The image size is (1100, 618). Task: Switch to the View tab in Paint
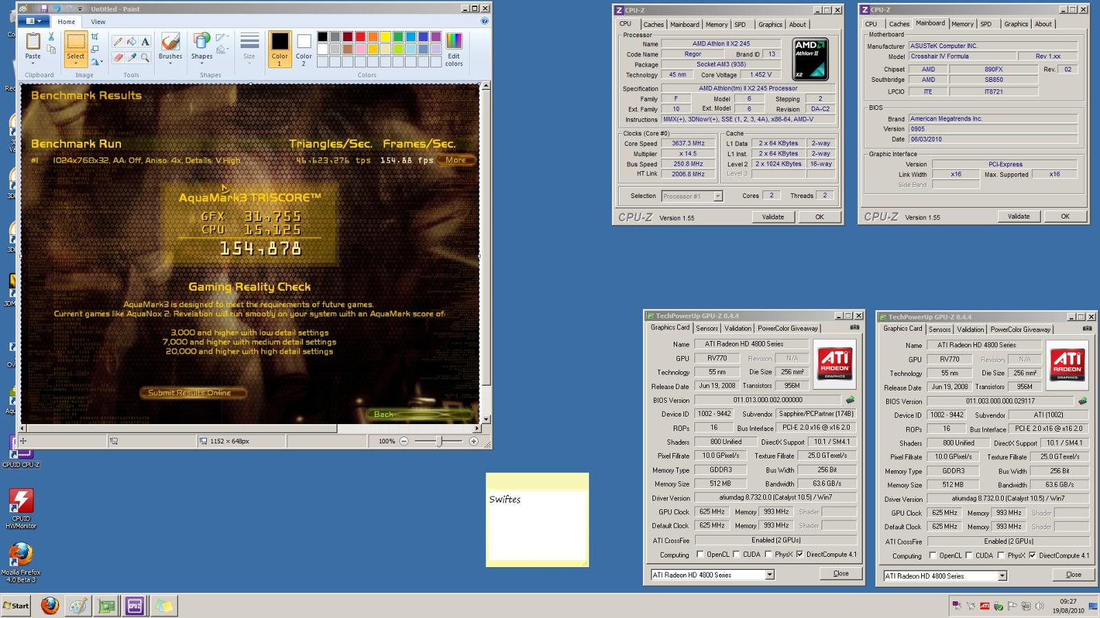pyautogui.click(x=98, y=21)
